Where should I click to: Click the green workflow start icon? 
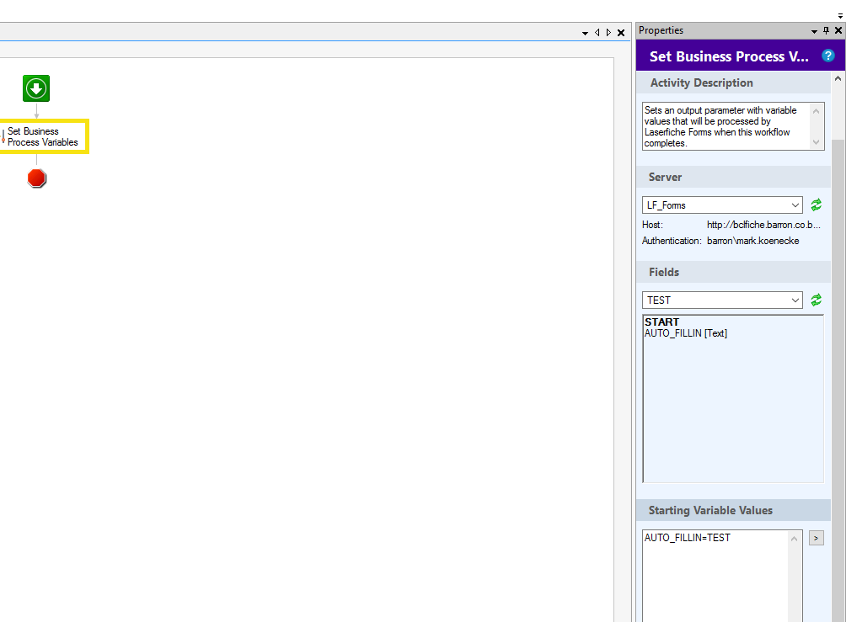pyautogui.click(x=36, y=88)
